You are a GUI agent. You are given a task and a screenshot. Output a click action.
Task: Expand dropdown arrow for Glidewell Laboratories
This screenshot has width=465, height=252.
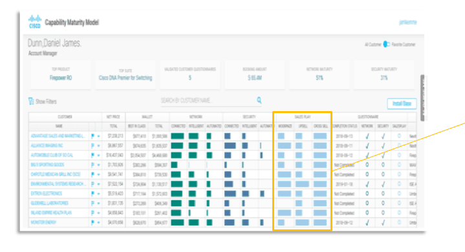click(x=98, y=204)
